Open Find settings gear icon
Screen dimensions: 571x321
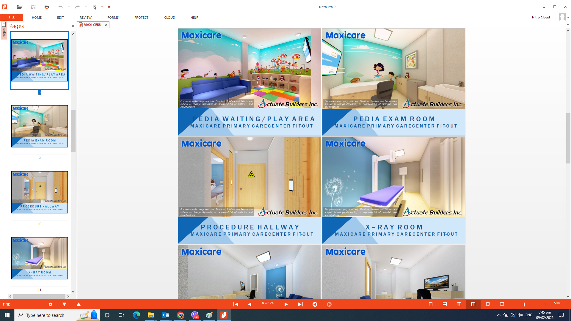pos(50,304)
